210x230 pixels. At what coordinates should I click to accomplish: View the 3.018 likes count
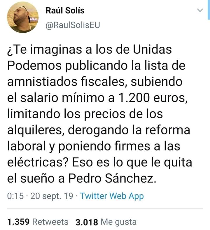pyautogui.click(x=87, y=222)
